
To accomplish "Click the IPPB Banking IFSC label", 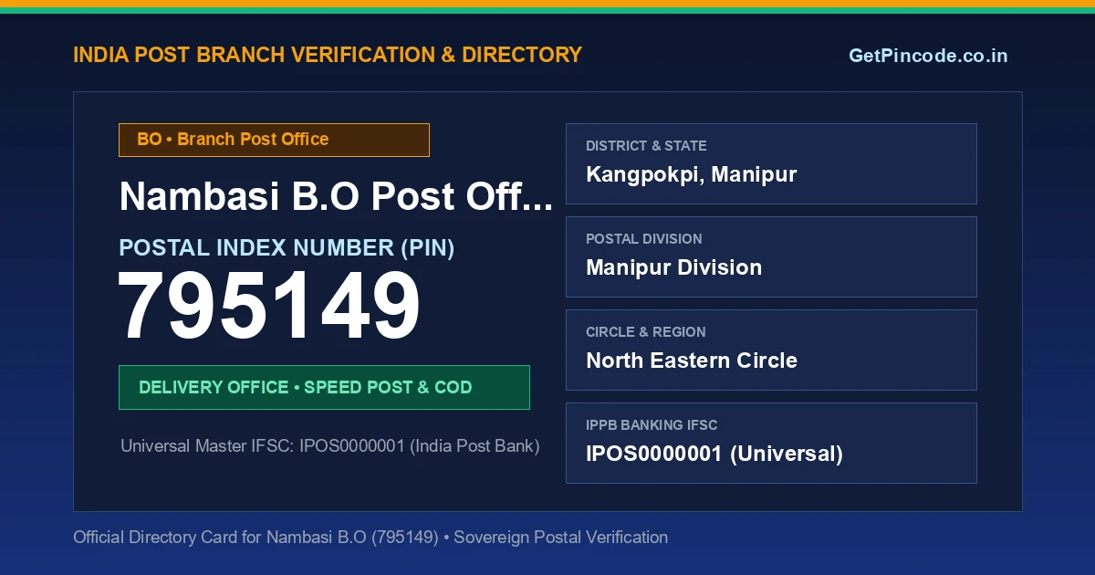I will [652, 425].
